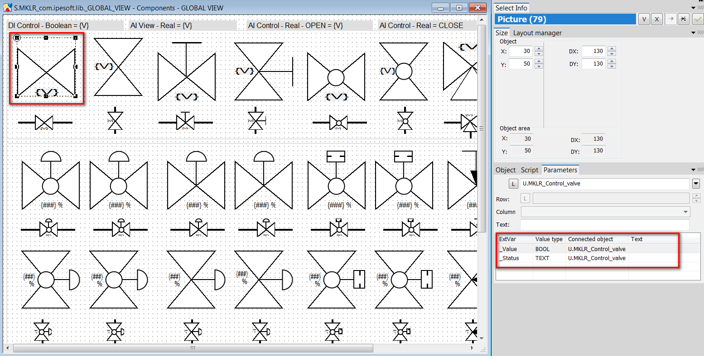Viewport: 704px width, 356px height.
Task: Open the Script tab
Action: pyautogui.click(x=529, y=170)
